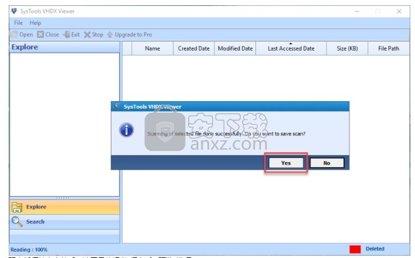Click the Upgrade to Pro arrow icon
Screen dimensions: 415x258
tap(110, 35)
